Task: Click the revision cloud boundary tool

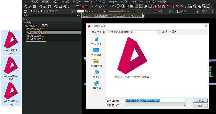Action: (150, 6)
